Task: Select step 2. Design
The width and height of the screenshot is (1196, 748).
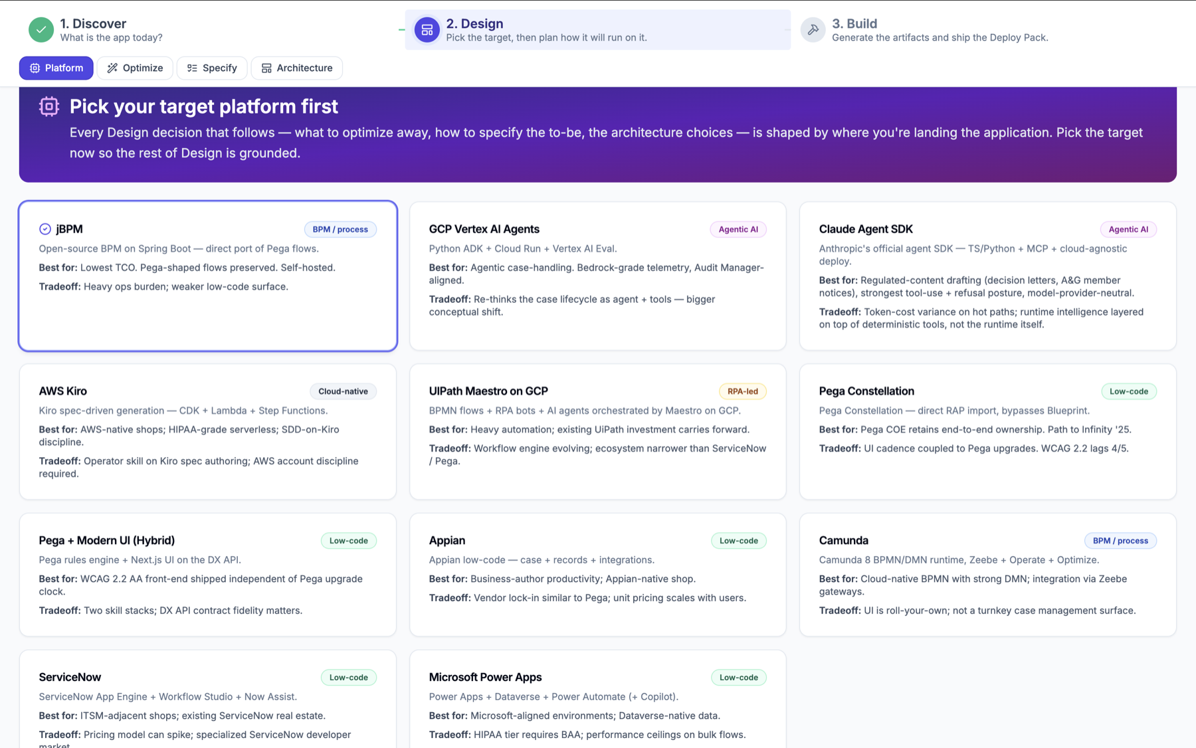Action: [597, 30]
